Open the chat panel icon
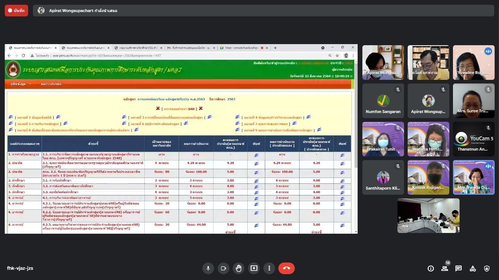 458,268
